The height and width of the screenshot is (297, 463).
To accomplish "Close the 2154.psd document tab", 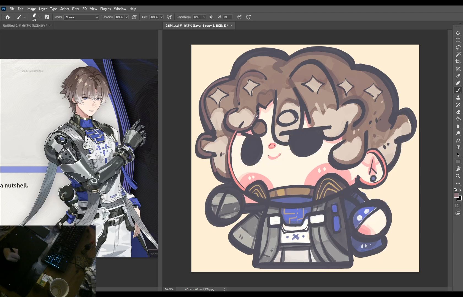I will point(231,26).
